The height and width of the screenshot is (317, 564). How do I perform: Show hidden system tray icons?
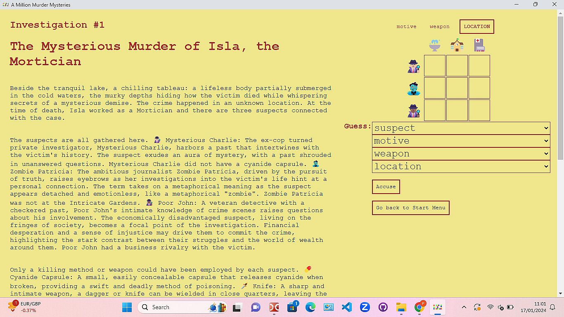pyautogui.click(x=464, y=307)
